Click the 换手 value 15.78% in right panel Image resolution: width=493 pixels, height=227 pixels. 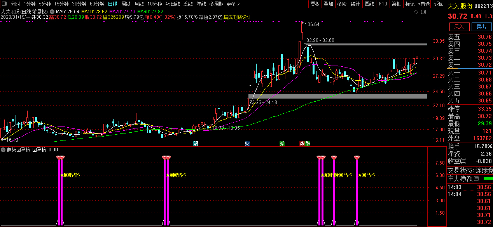pos(483,146)
